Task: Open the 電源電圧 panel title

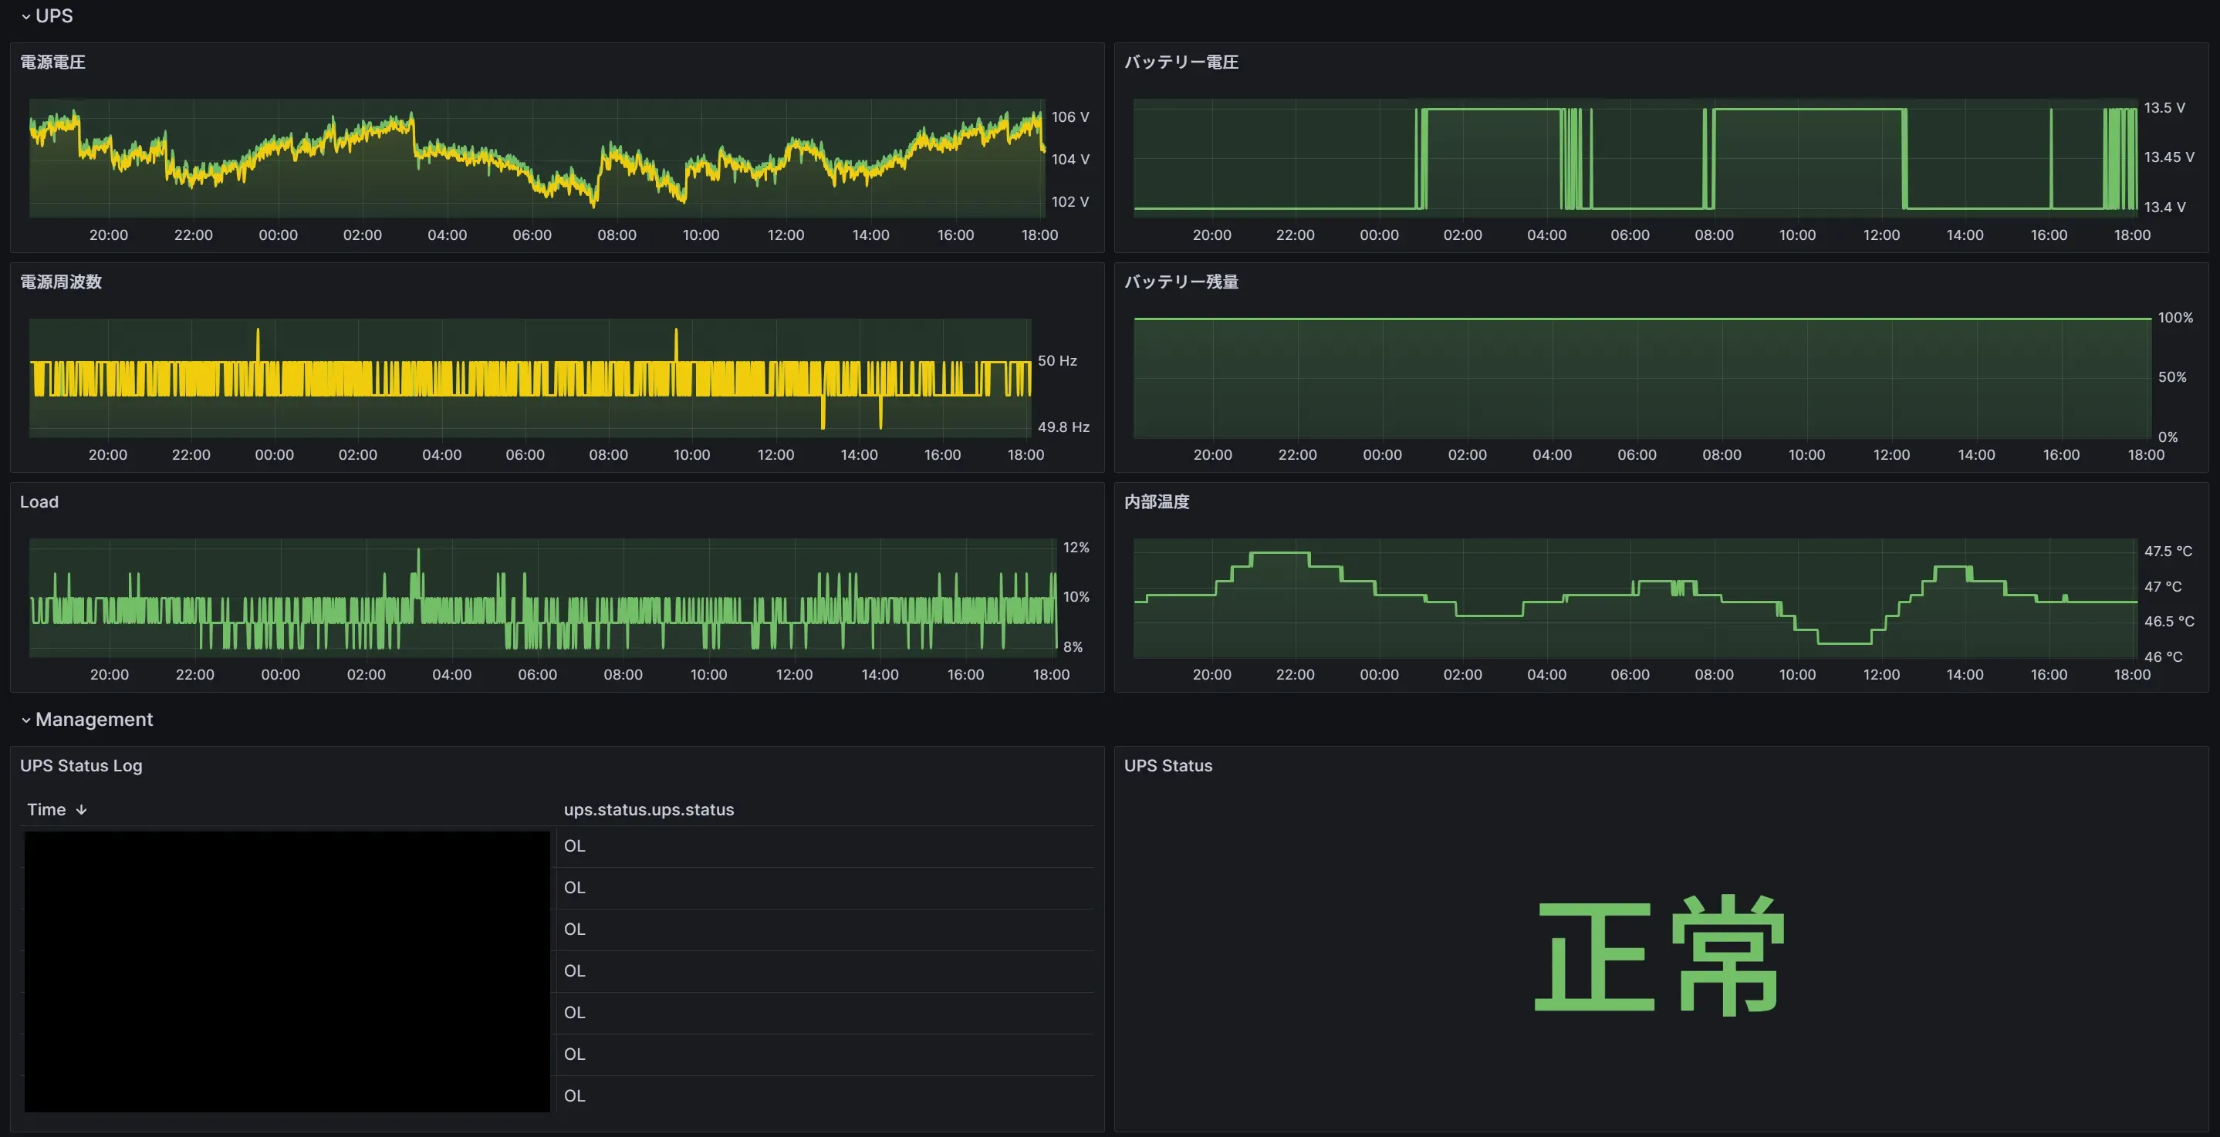Action: [x=52, y=62]
